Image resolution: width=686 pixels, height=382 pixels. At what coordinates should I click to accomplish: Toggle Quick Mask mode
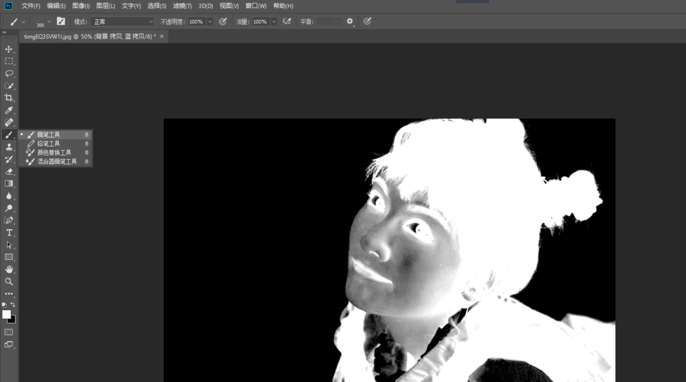(x=9, y=332)
